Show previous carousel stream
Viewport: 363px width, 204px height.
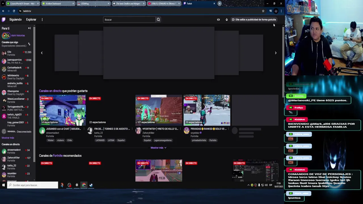coord(42,53)
